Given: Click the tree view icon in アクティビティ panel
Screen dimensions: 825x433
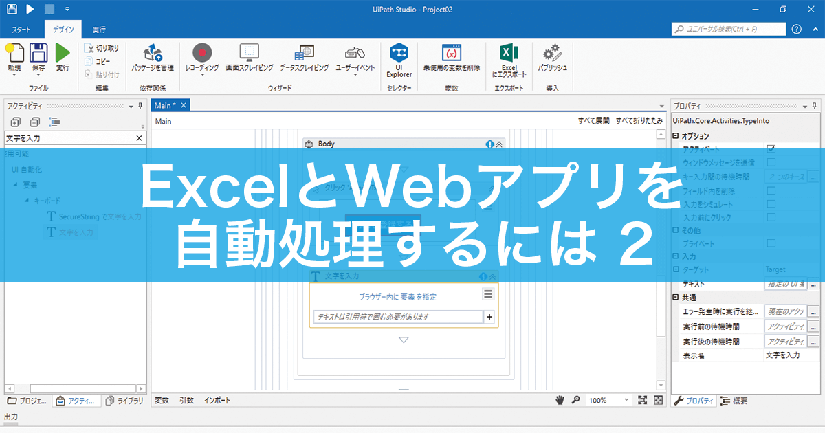Looking at the screenshot, I should pyautogui.click(x=54, y=122).
